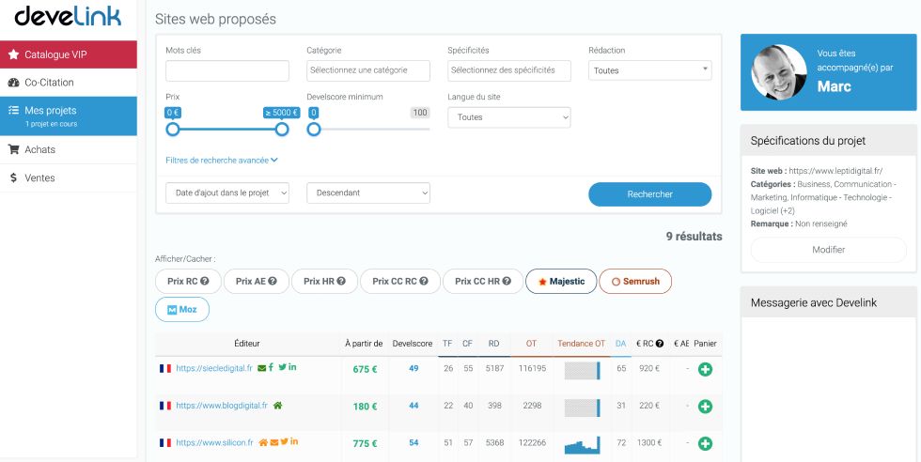921x462 pixels.
Task: Open Ventes in sidebar
Action: [68, 177]
